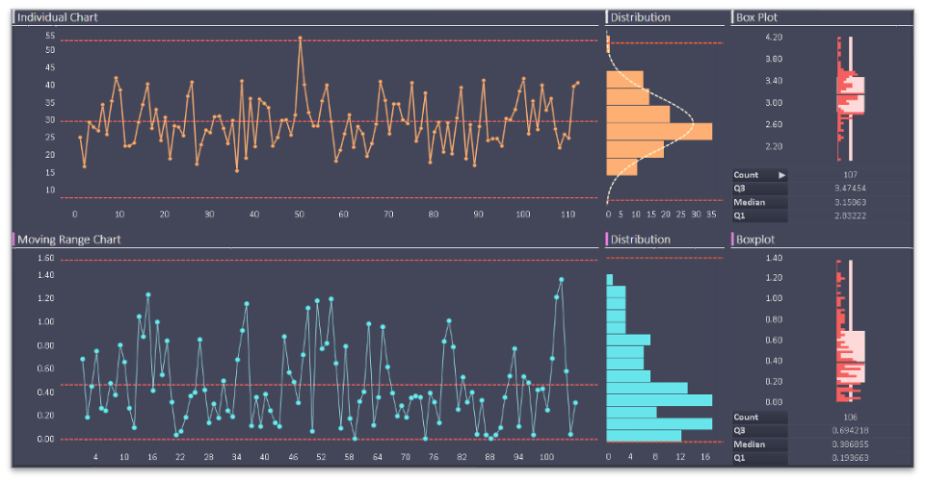Select the Moving Range Chart panel title
Screen dimensions: 925x481
click(69, 239)
